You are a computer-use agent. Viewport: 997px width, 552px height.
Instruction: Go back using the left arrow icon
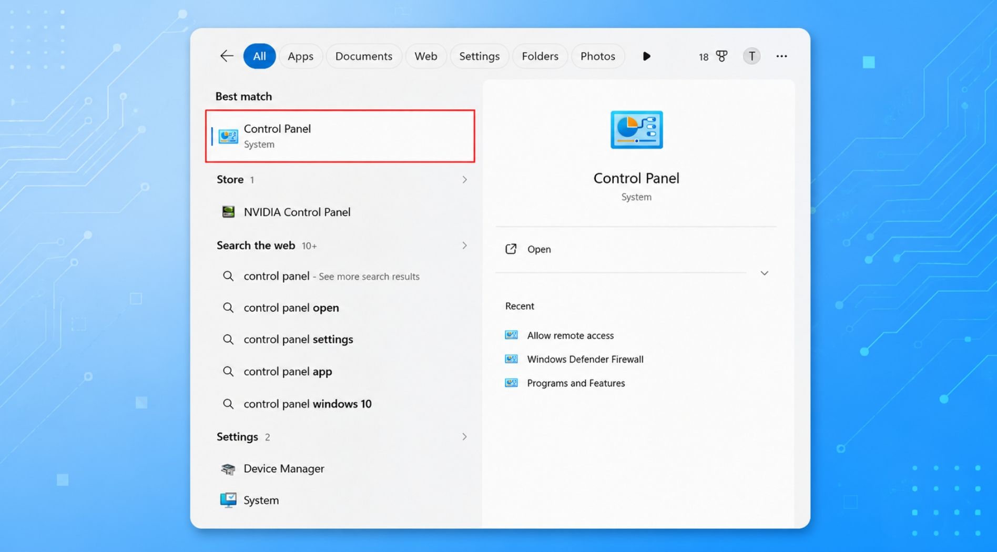227,56
